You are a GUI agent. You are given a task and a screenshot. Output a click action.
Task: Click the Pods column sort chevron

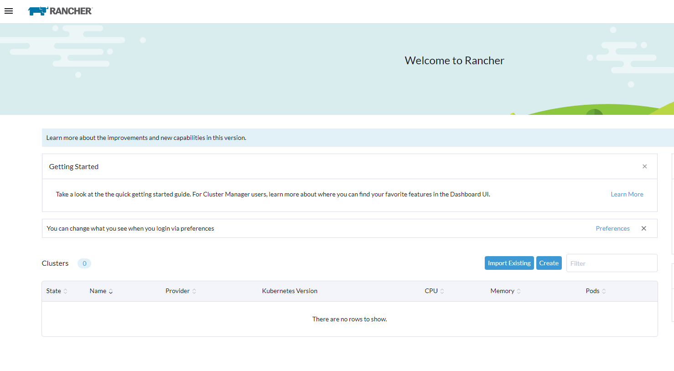pyautogui.click(x=603, y=291)
